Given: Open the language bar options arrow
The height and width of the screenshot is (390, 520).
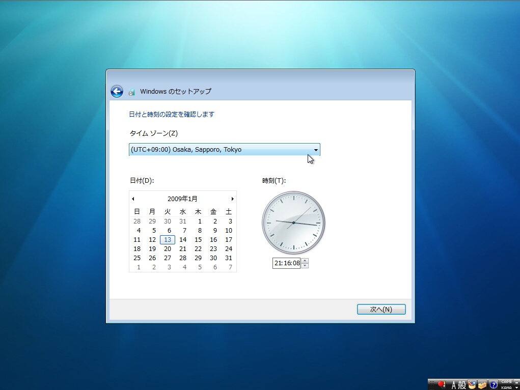Looking at the screenshot, I should [x=516, y=387].
